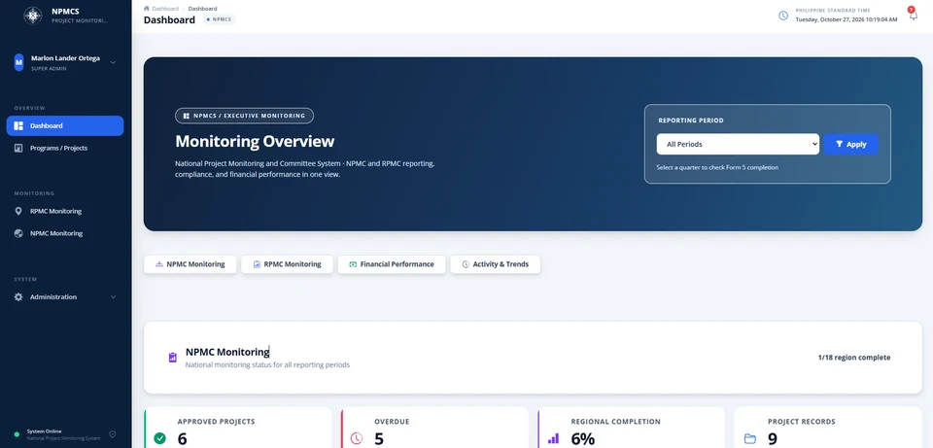Click the Project Records folder icon
Viewport: 933px width, 448px height.
[x=750, y=439]
